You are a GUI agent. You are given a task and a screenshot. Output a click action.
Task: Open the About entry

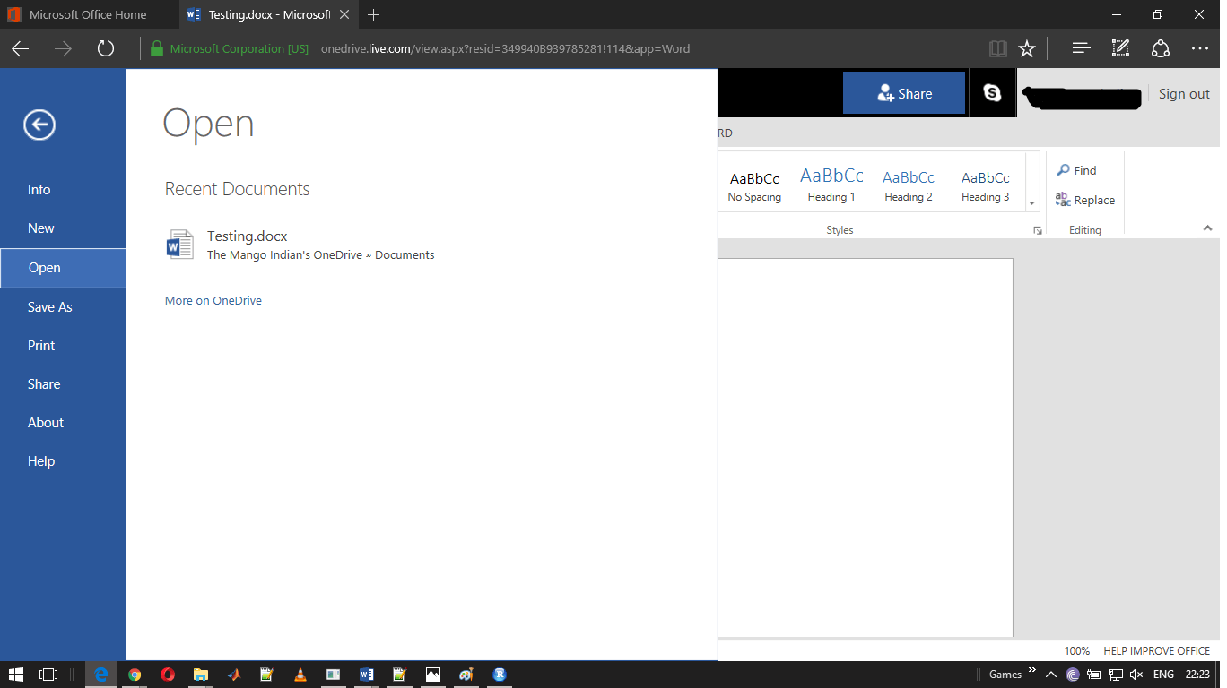pyautogui.click(x=45, y=423)
